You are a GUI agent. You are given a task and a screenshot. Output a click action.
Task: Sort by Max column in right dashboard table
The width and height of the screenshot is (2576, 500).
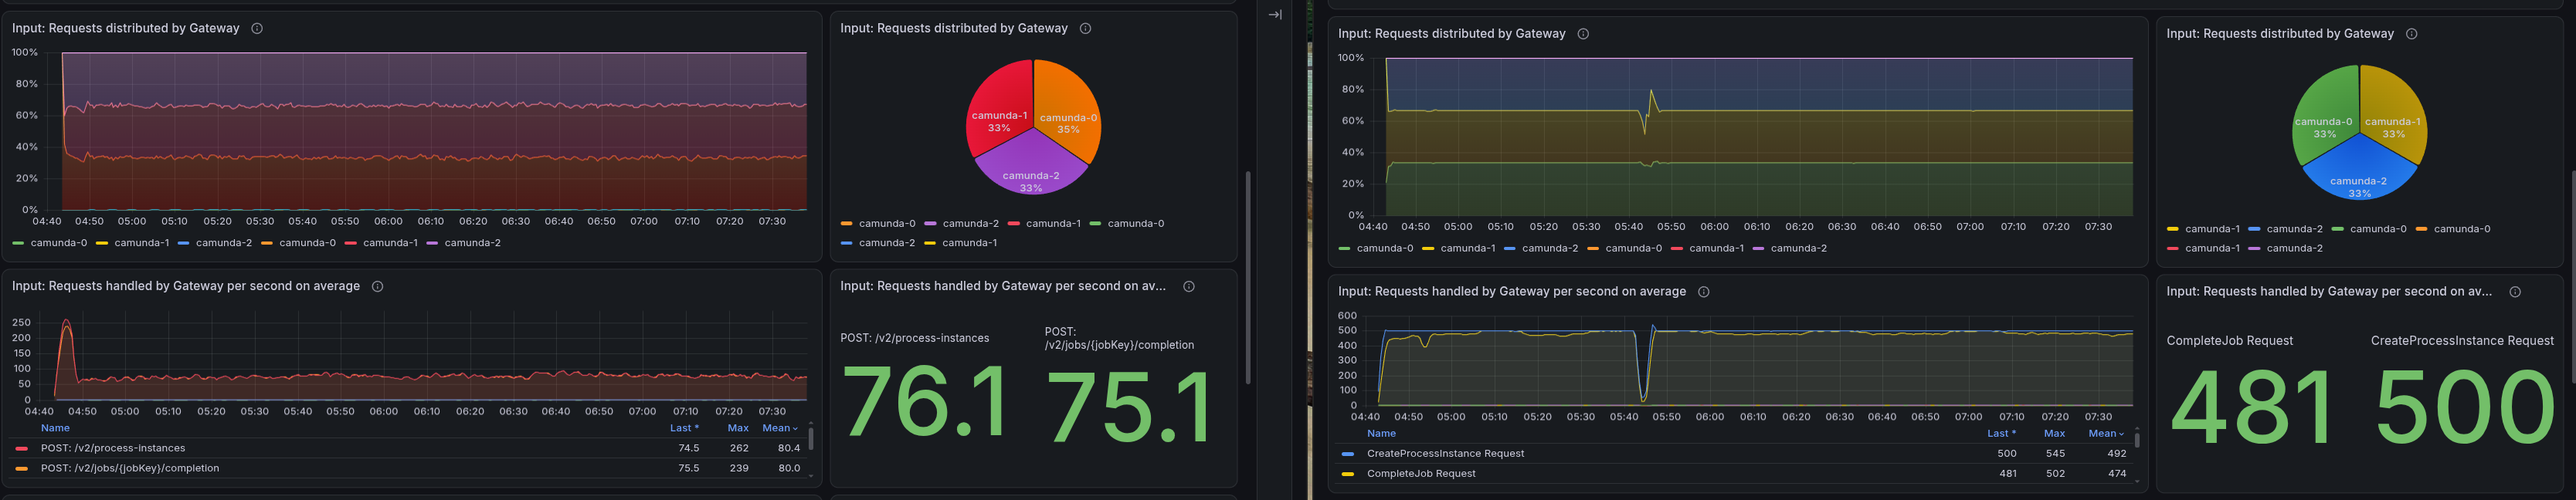coord(2054,433)
